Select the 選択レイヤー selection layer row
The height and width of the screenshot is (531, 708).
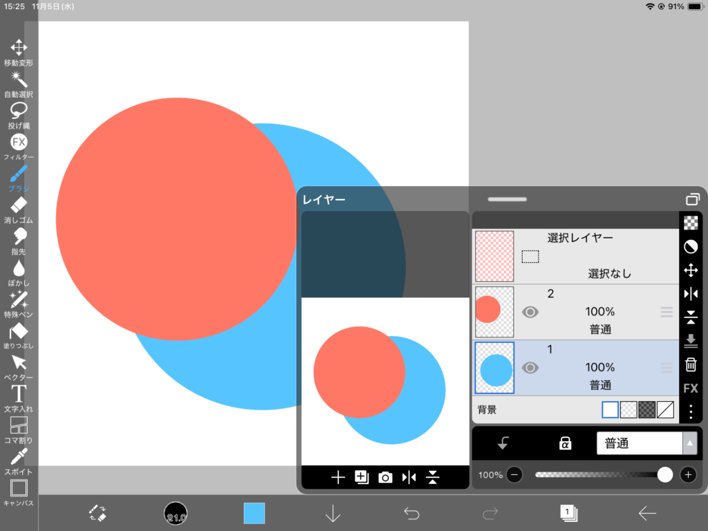[x=574, y=256]
